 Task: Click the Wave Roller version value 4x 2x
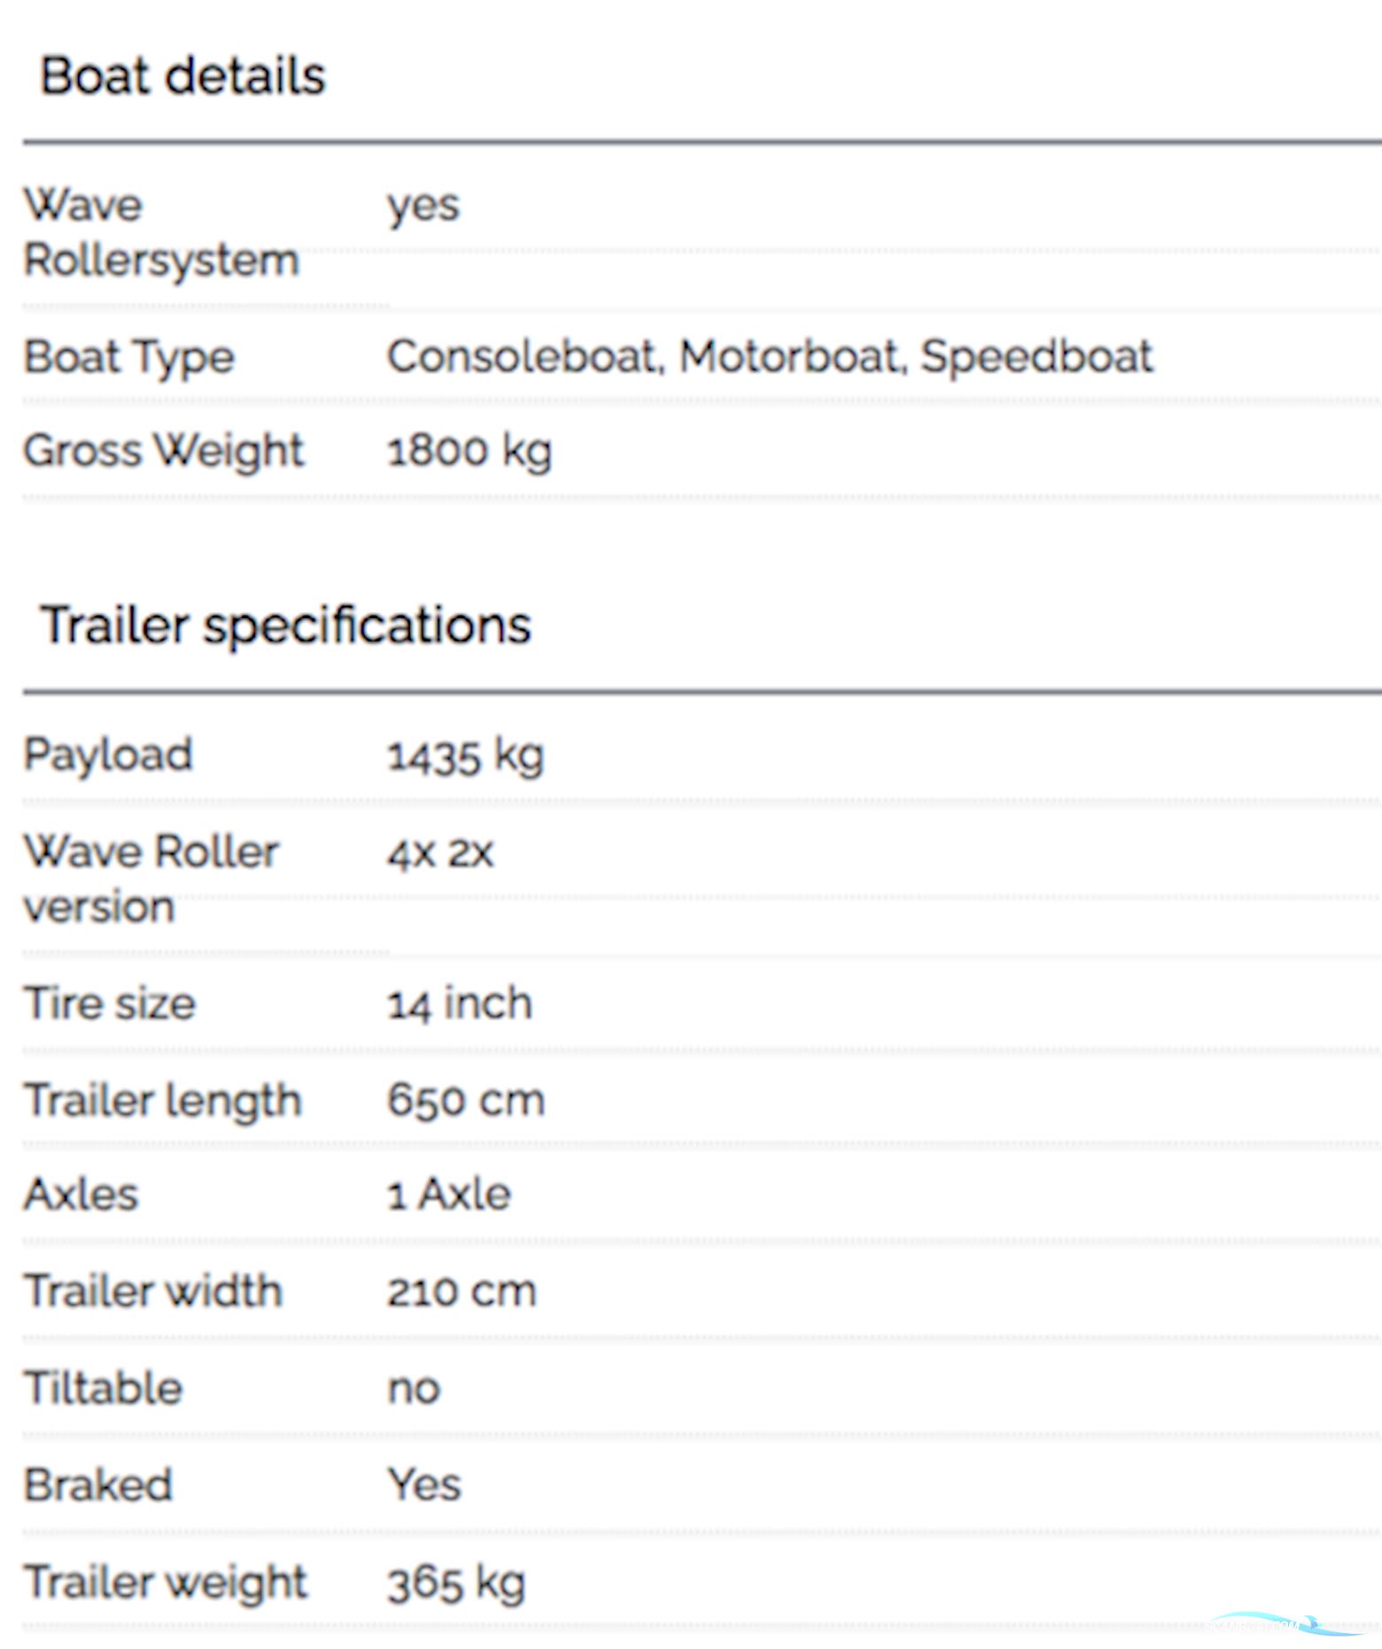point(440,853)
